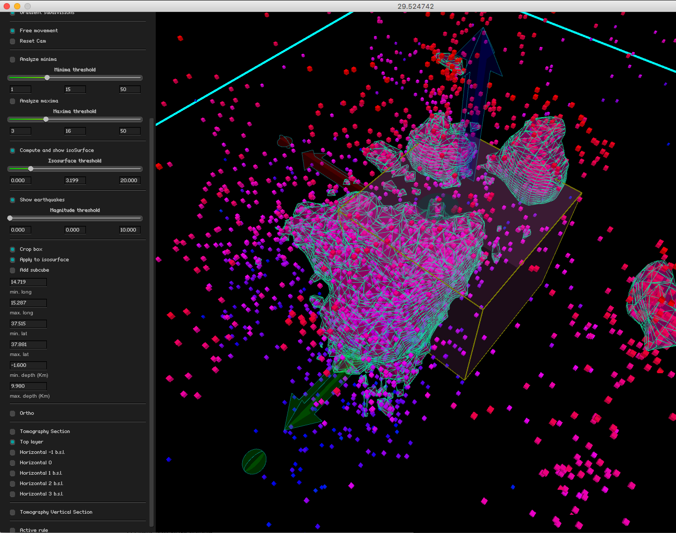The height and width of the screenshot is (533, 676).
Task: Enable the Add subcube option
Action: coord(12,270)
